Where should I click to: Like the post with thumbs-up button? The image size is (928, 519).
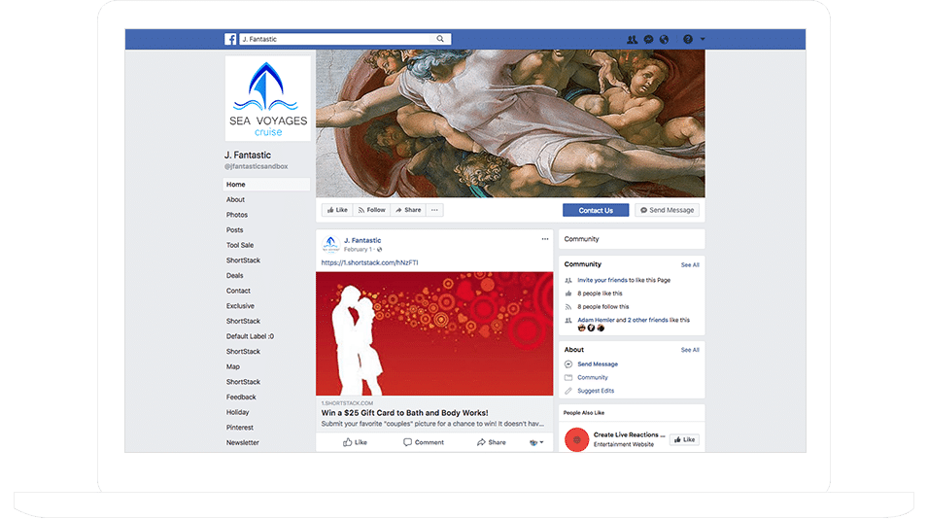355,442
